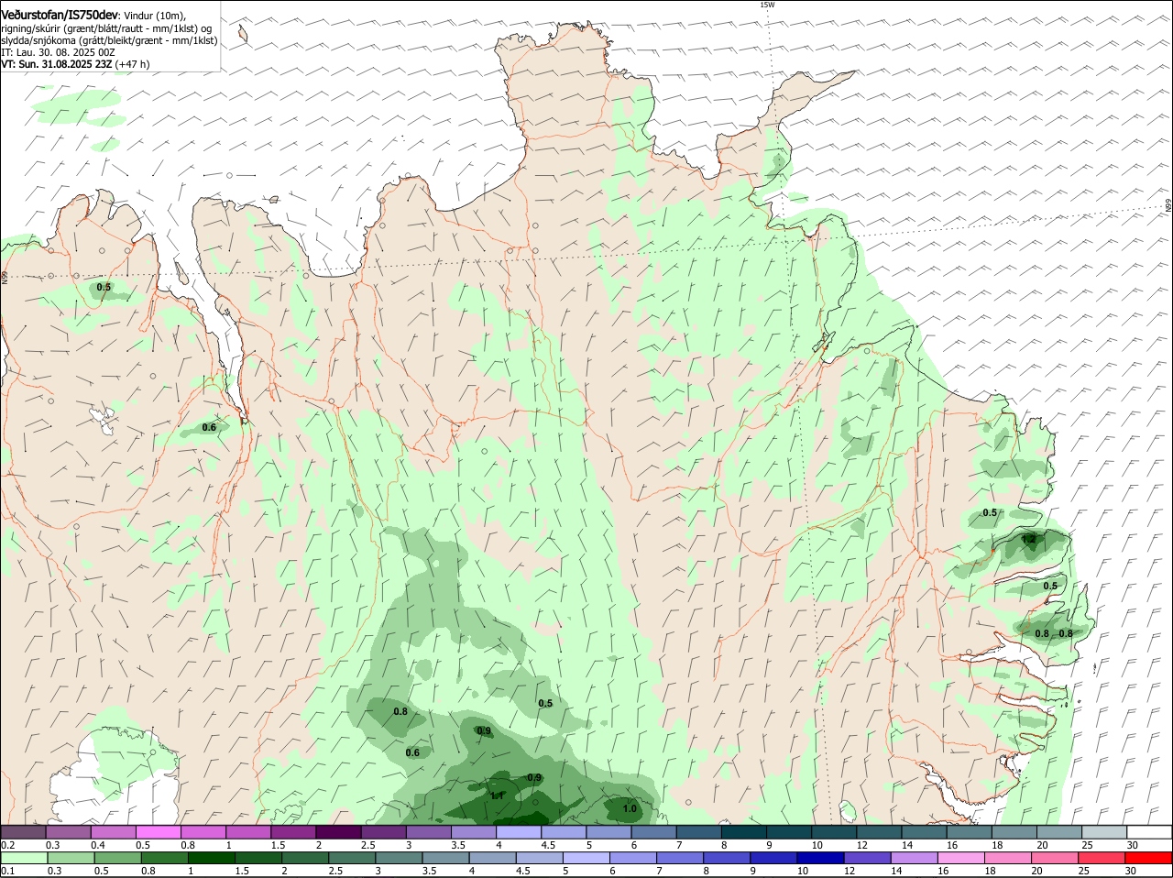Screen dimensions: 1173x878
Task: Pick the upper scale swatch between 20 and 25
Action: 1060,832
